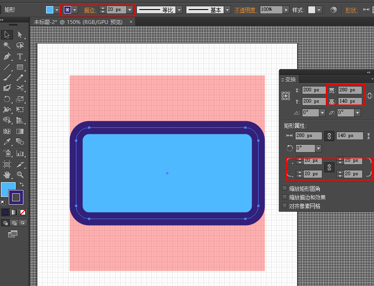Screen dimensions: 374x286
Task: Select the Selection tool (black arrow)
Action: tap(7, 35)
